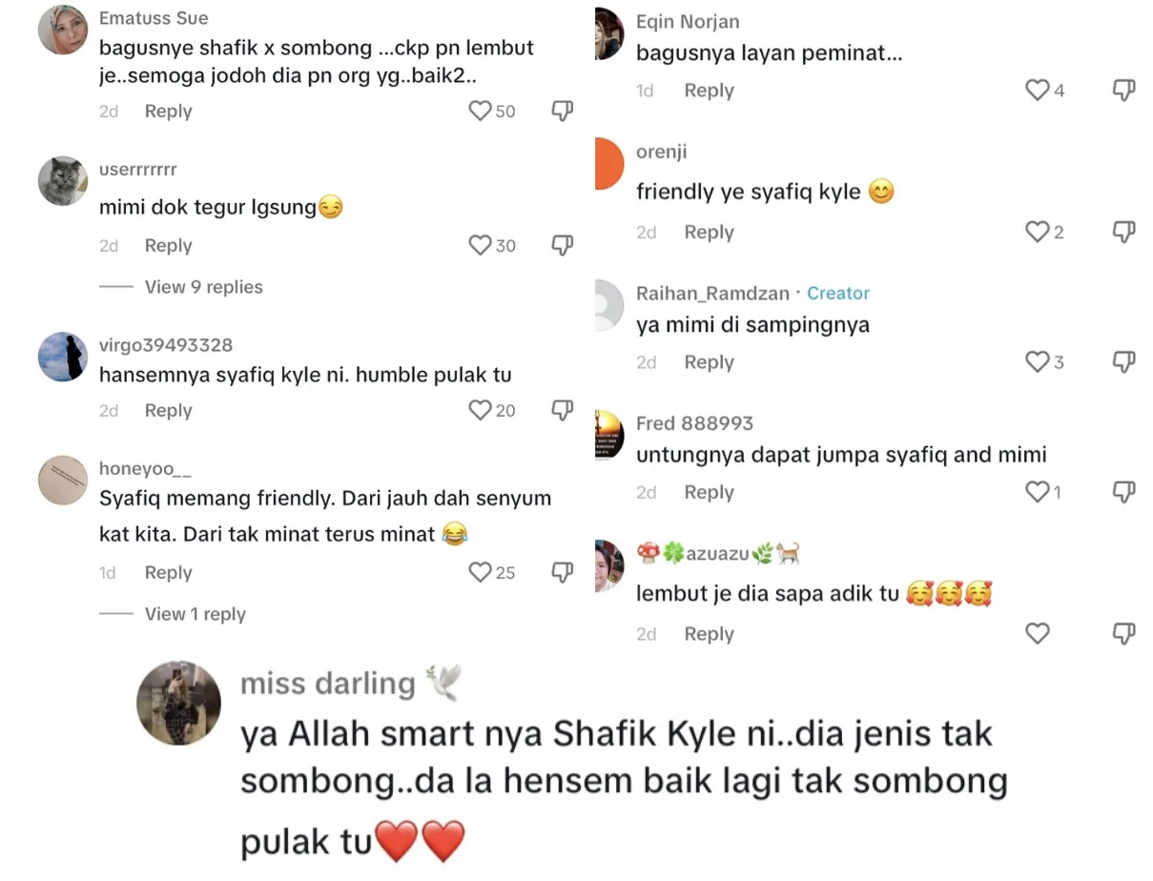Screen dimensions: 1153x881
Task: Reply to Ematuss Sue's comment
Action: click(x=168, y=112)
